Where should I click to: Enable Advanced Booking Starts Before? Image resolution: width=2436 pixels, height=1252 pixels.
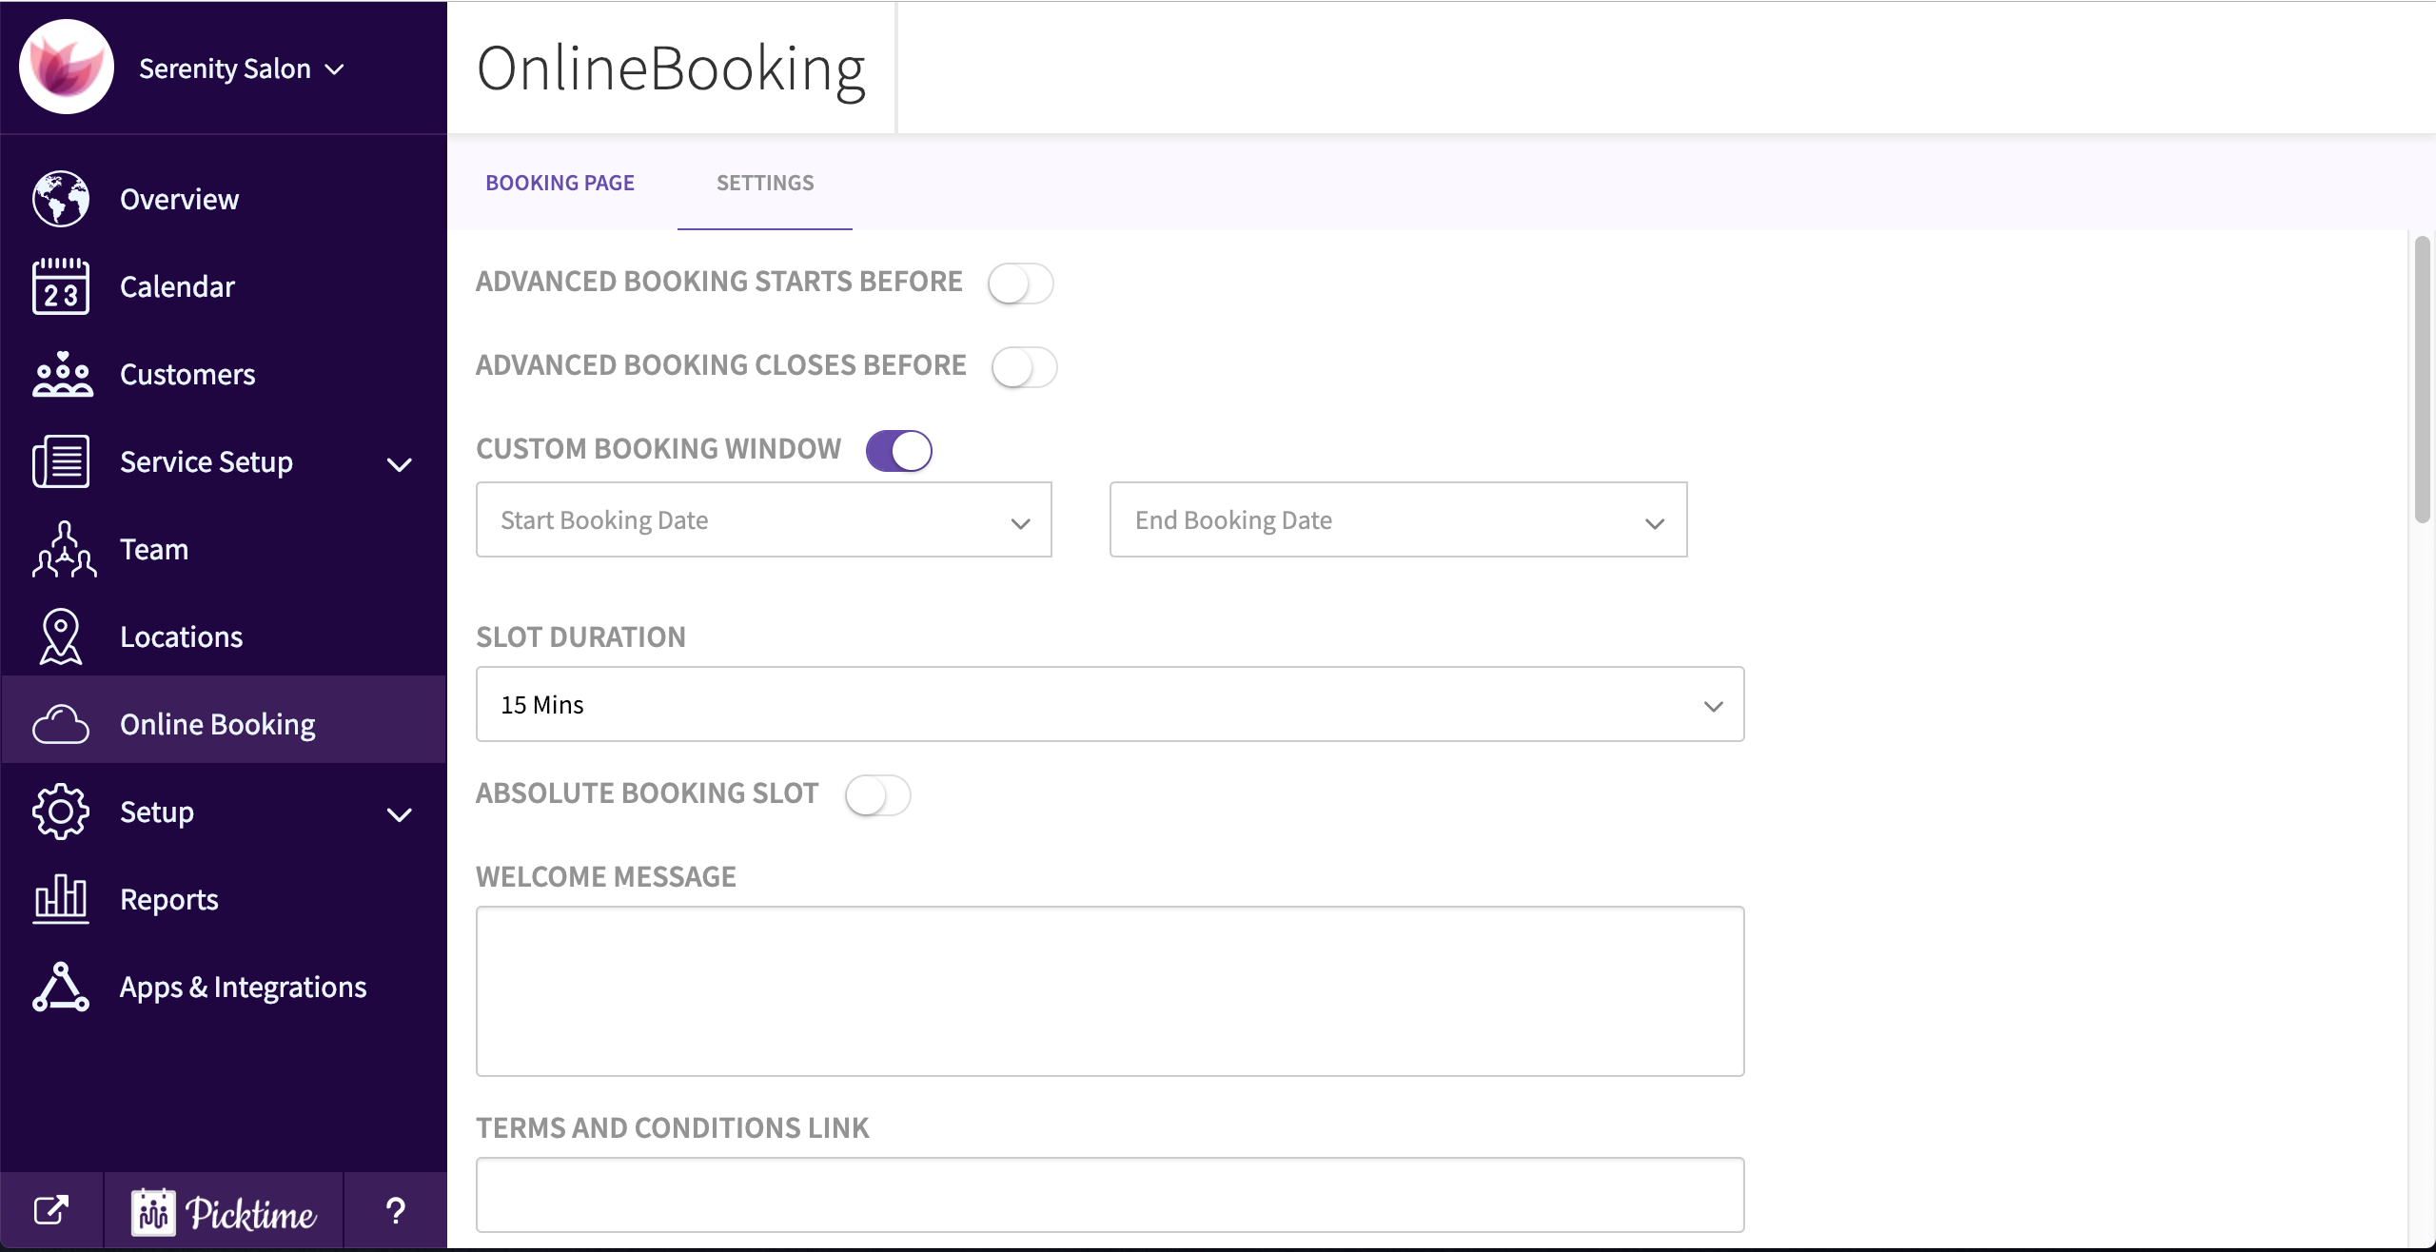pos(1022,283)
